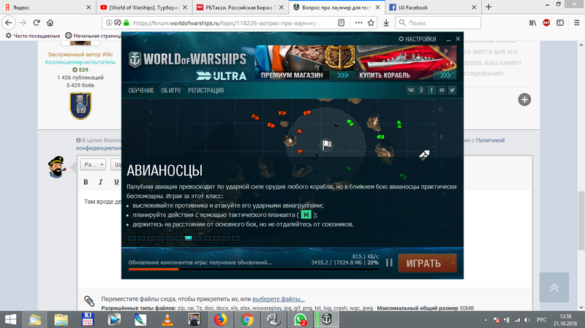This screenshot has width=585, height=328.
Task: Open the YouTube social link in launcher
Action: (442, 90)
